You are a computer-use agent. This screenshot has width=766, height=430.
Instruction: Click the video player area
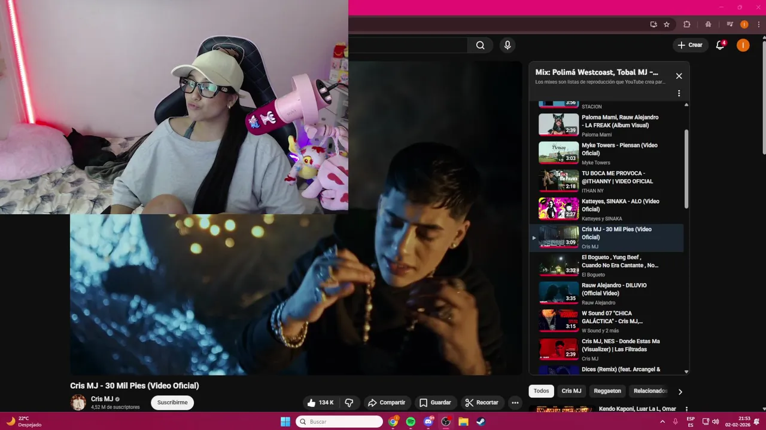coord(296,218)
